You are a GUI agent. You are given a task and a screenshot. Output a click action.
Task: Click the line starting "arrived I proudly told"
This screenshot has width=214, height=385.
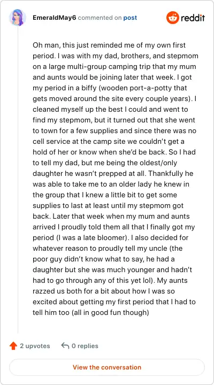[x=114, y=227]
